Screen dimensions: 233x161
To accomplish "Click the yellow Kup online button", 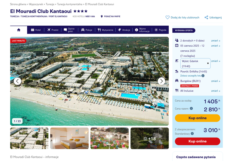I will [197, 118].
